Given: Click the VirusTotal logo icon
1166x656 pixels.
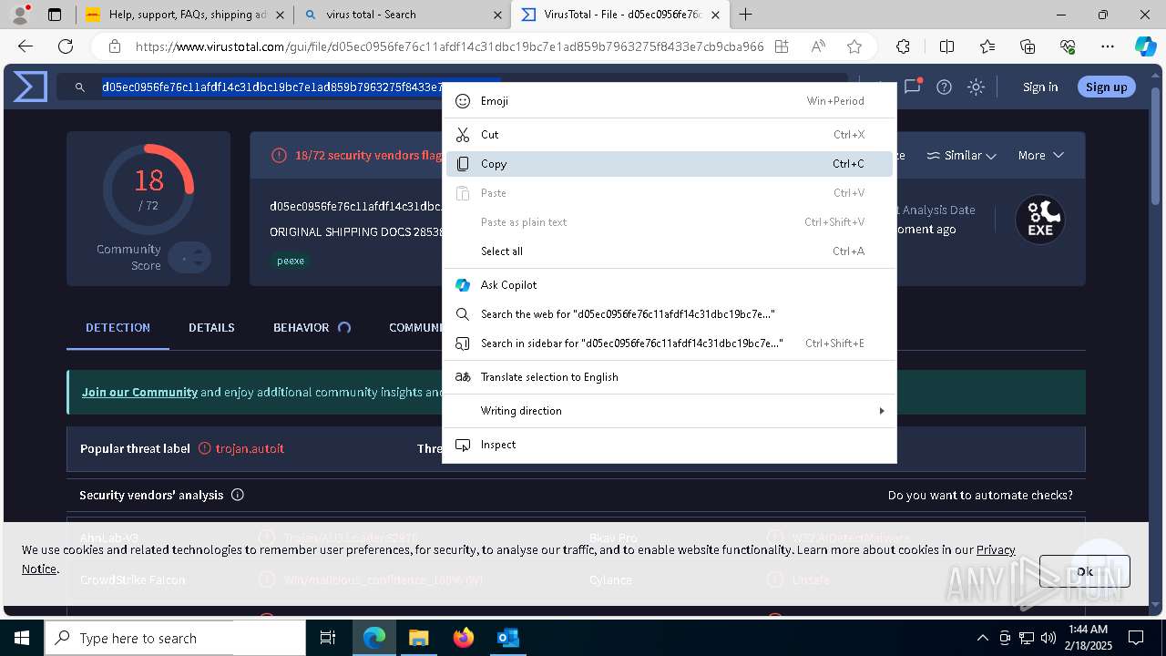Looking at the screenshot, I should (x=30, y=87).
